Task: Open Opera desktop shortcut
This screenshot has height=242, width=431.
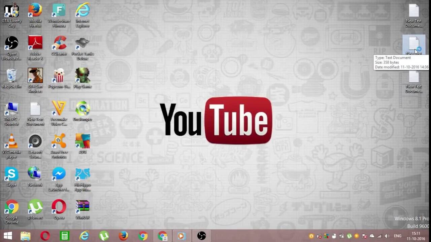Action: pos(59,209)
